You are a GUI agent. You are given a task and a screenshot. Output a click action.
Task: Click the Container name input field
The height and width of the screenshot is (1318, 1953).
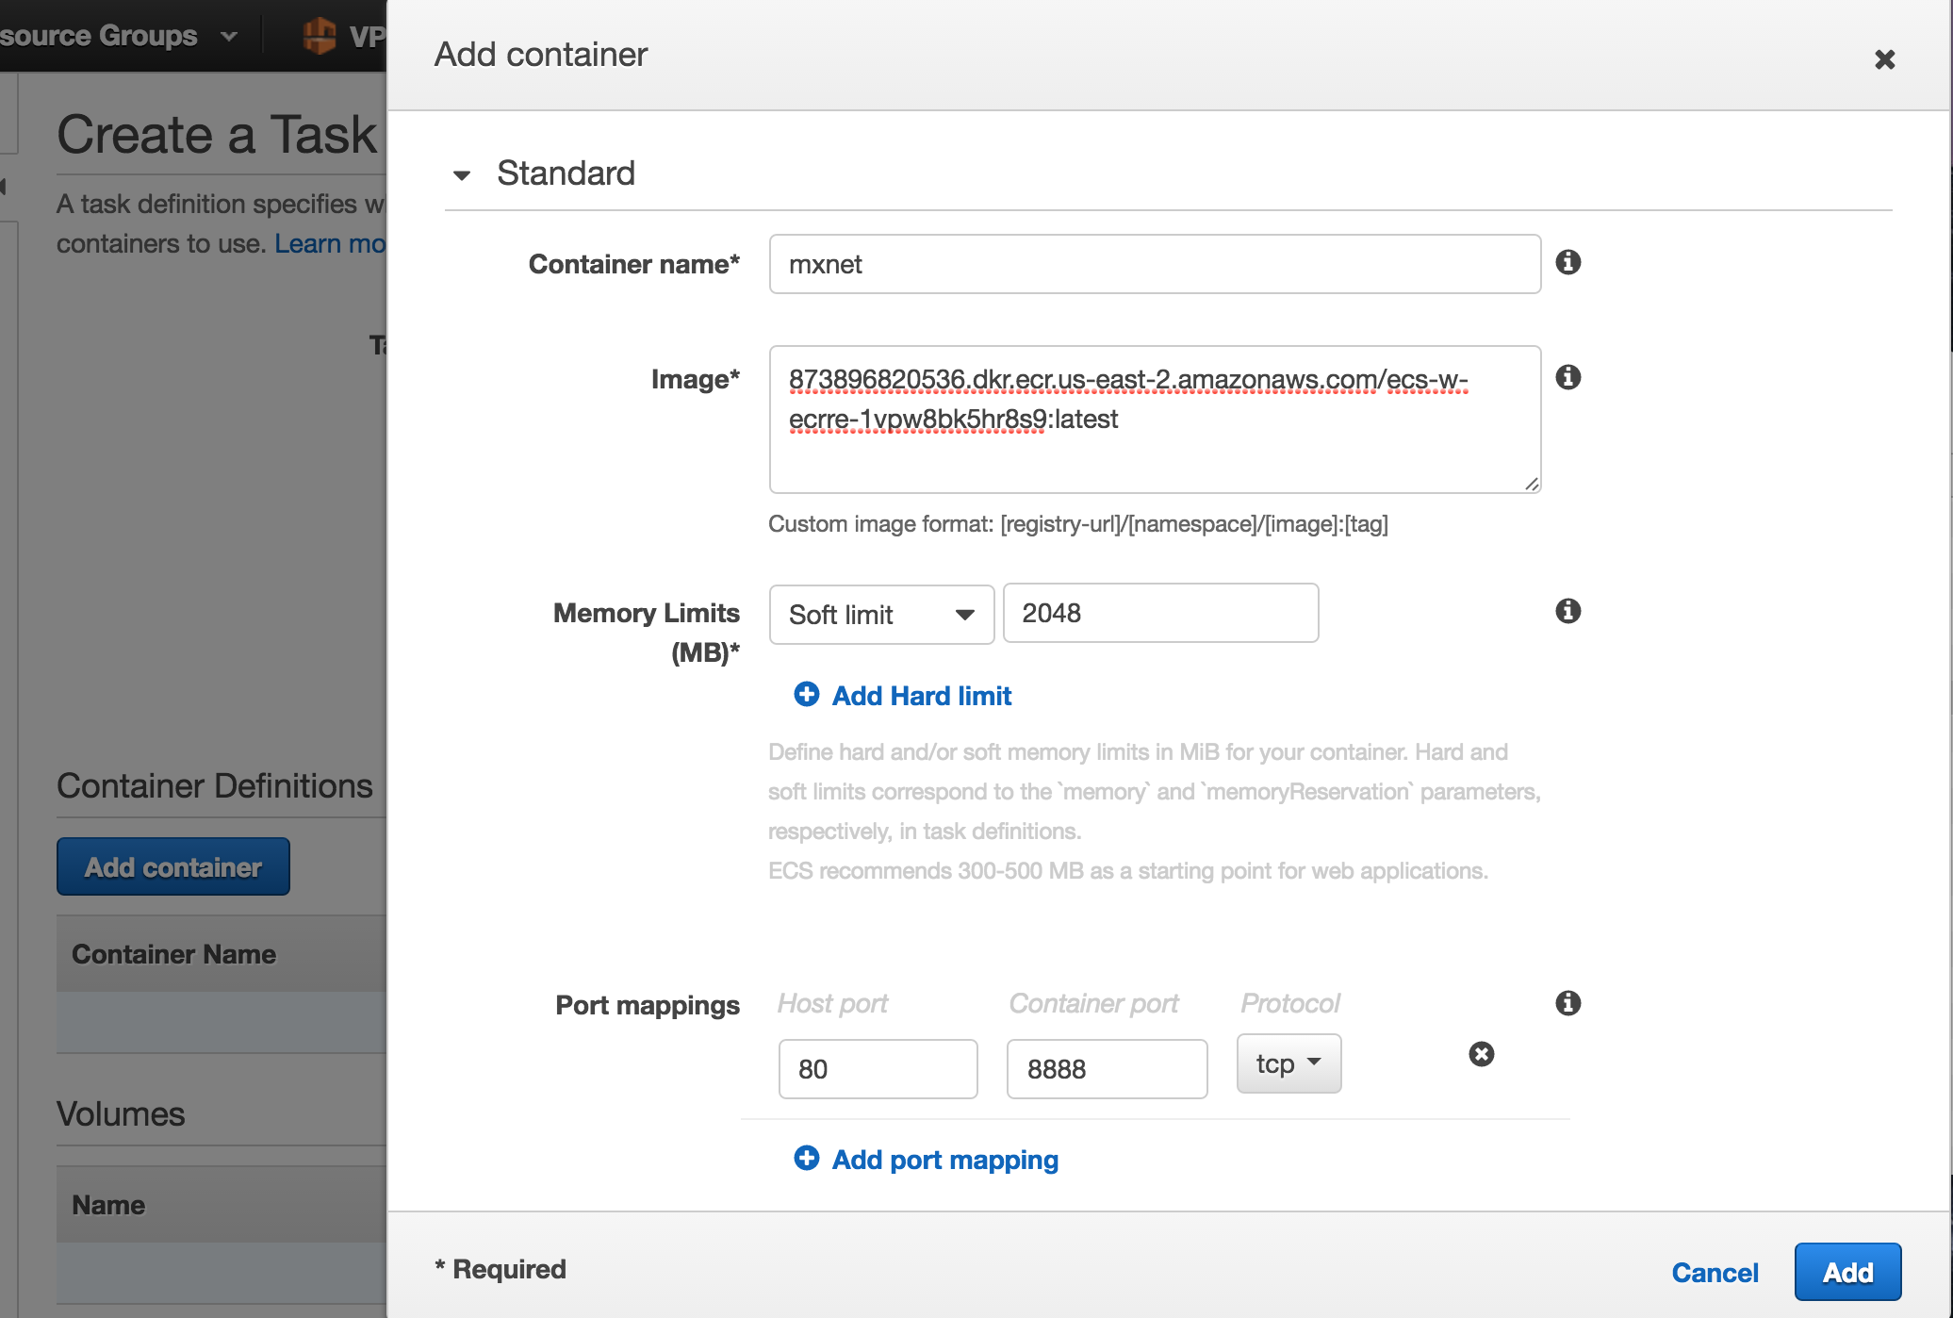1155,264
